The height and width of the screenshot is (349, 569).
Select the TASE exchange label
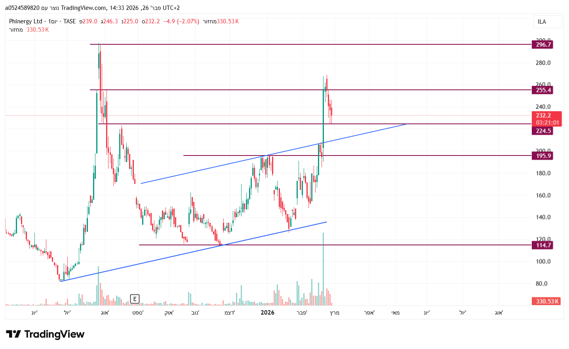tap(69, 21)
